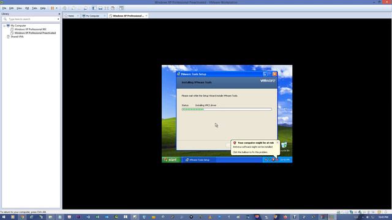The width and height of the screenshot is (392, 220).
Task: Take a snapshot using the toolbar icon
Action: 73,8
